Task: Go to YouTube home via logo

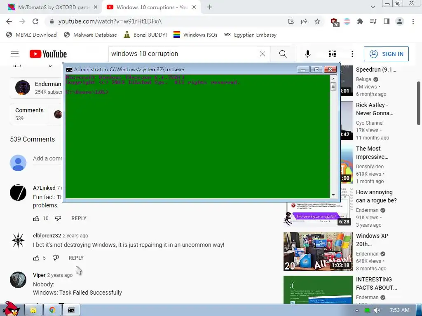Action: 48,54
